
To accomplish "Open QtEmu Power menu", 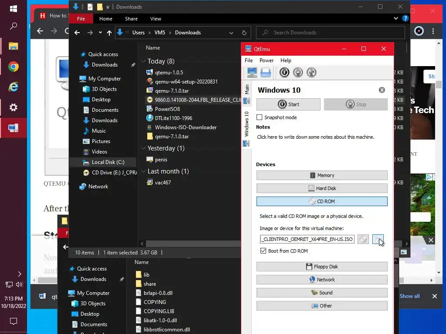I will click(x=267, y=60).
